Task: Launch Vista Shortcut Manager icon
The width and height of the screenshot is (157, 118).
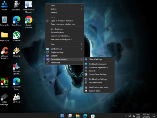Action: coord(29,7)
